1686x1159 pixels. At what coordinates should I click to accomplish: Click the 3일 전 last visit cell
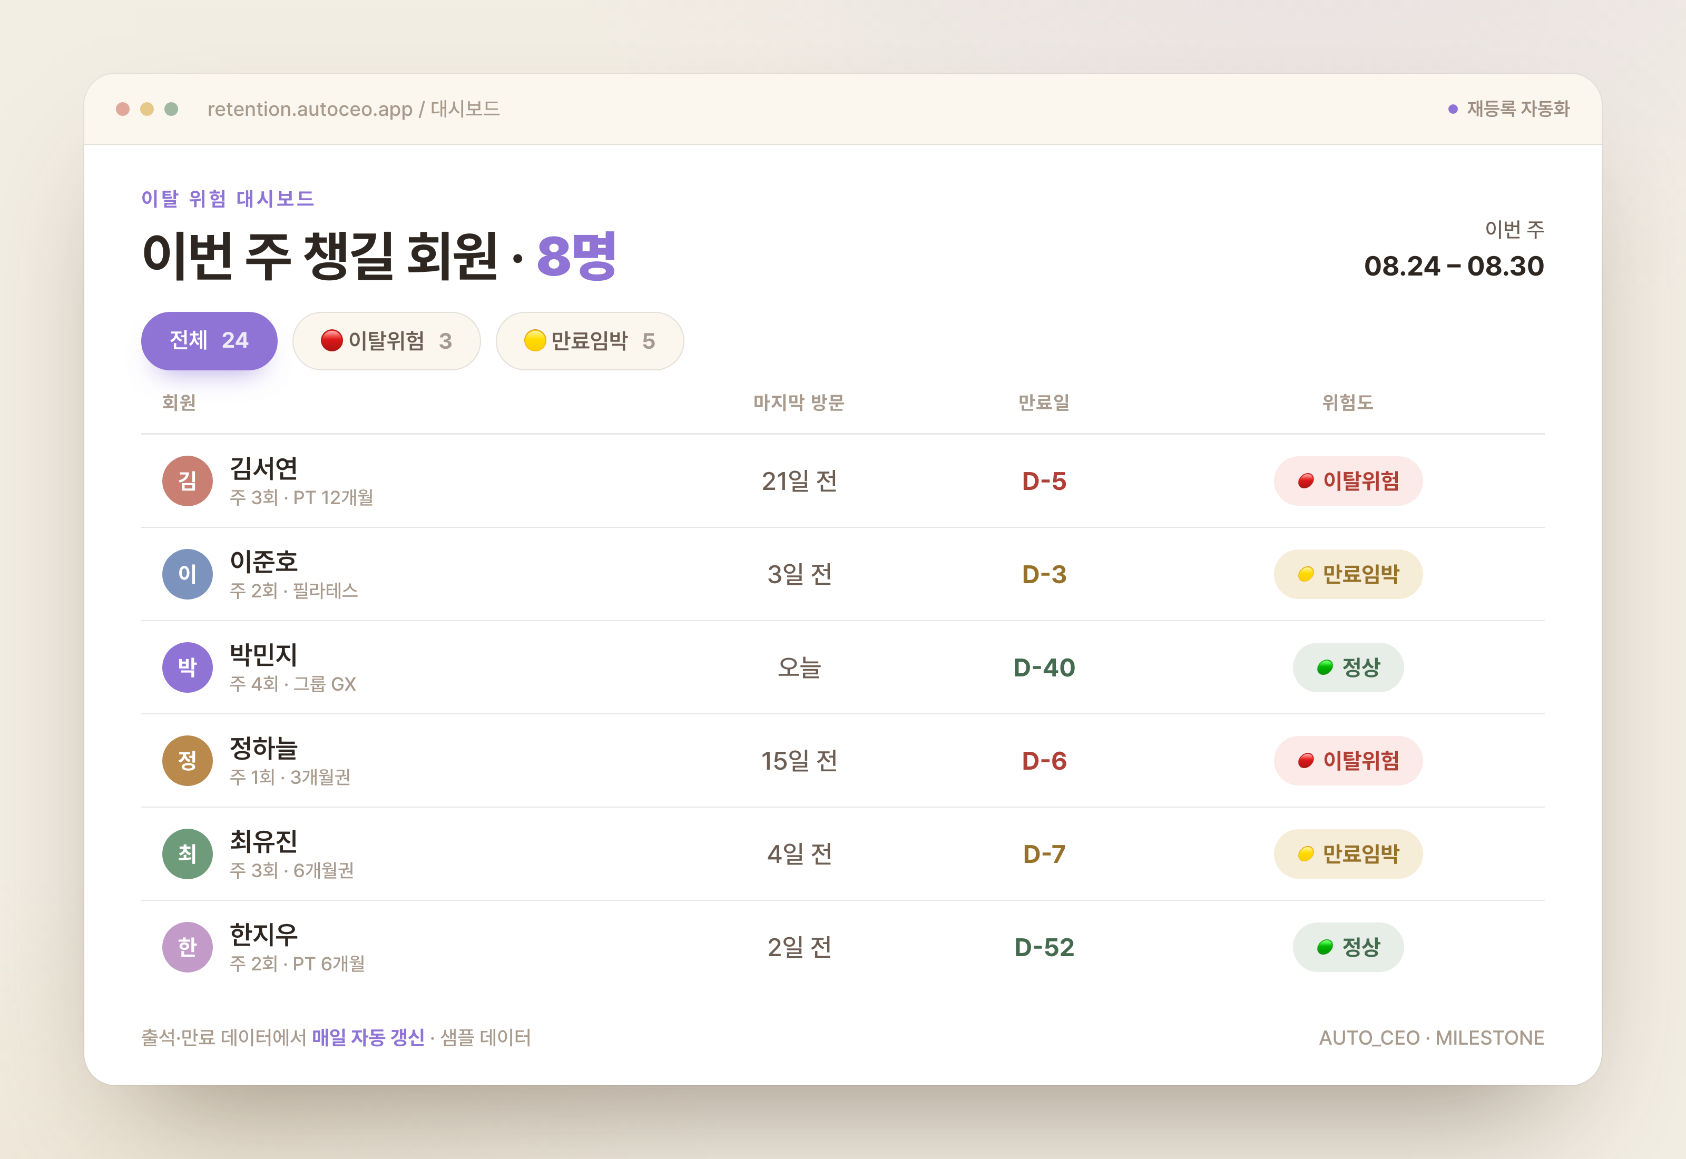(x=799, y=574)
